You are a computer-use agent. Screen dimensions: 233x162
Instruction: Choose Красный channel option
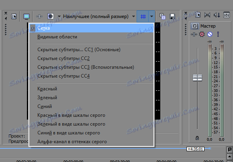(91, 89)
